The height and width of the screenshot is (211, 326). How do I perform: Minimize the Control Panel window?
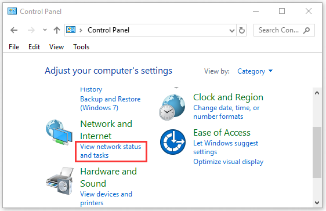[x=256, y=11]
